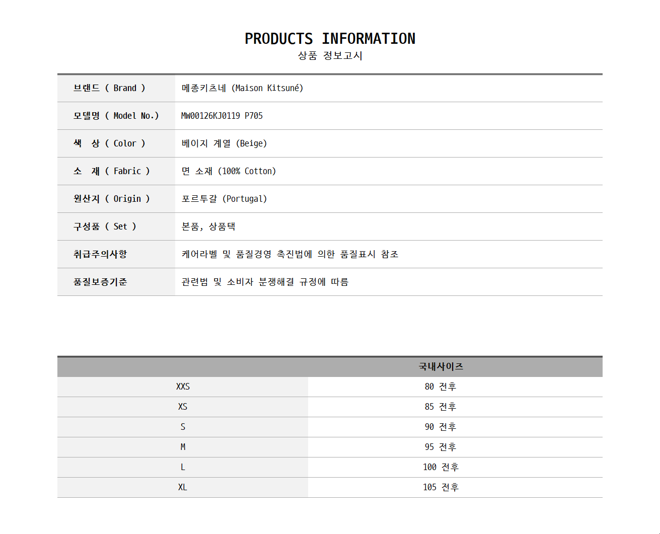Click the 105 전후 size value
The height and width of the screenshot is (534, 660).
click(441, 487)
